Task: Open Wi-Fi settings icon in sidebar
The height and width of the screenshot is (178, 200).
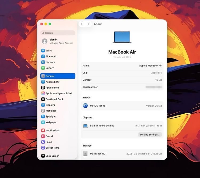Action: coord(43,51)
